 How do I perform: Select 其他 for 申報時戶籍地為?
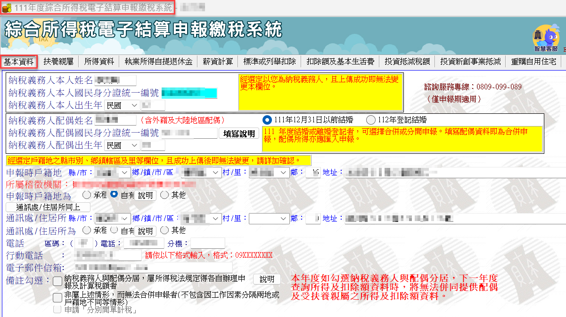(164, 194)
